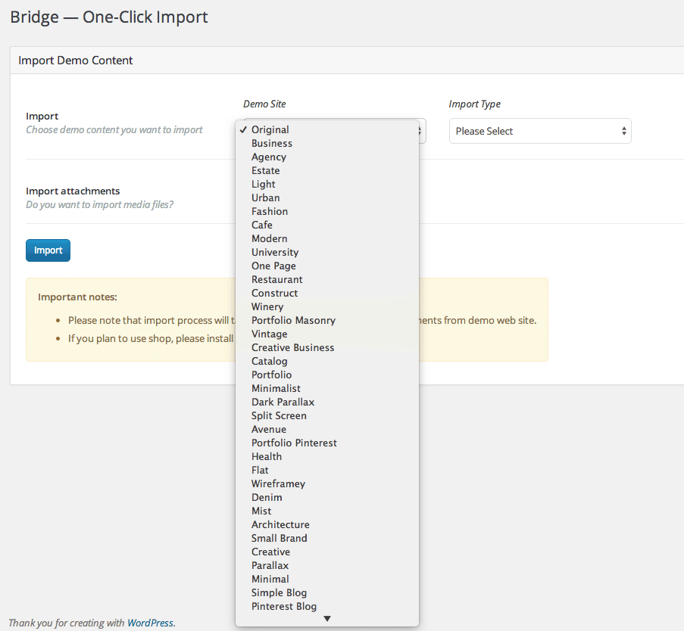Choose the Light demo option

[326, 185]
